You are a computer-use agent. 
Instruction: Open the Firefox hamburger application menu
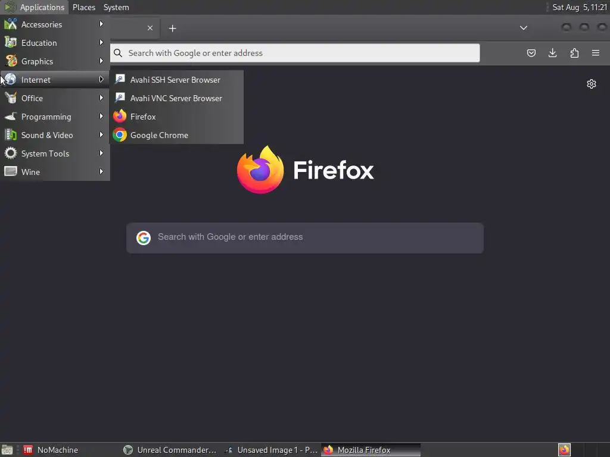[x=596, y=53]
